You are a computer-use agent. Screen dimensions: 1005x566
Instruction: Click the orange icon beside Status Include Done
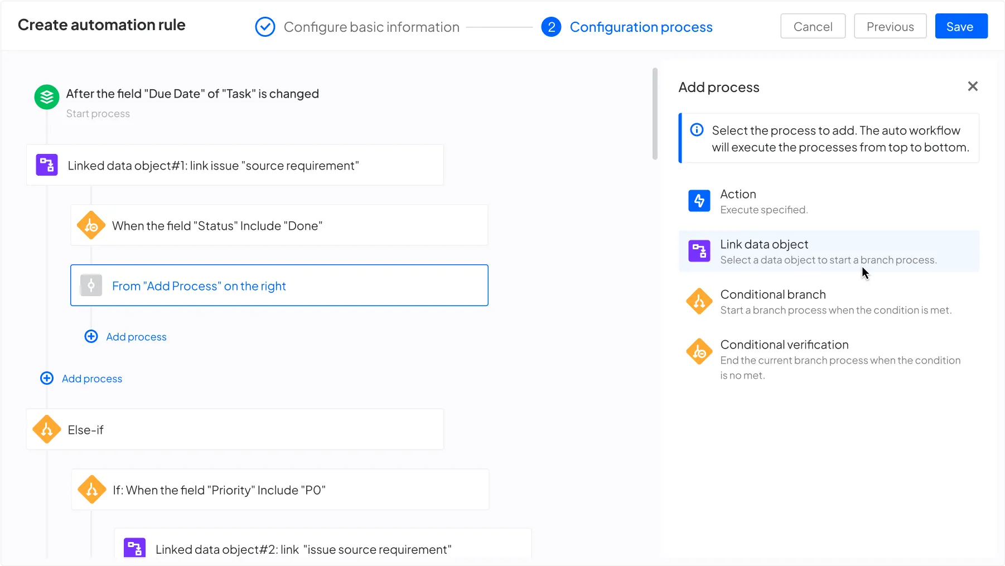coord(91,225)
